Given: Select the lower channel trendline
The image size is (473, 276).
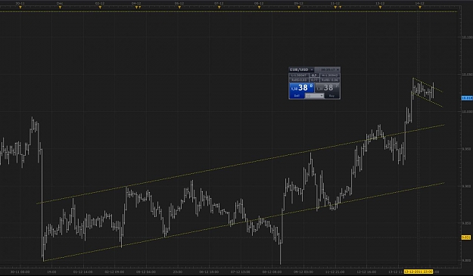Looking at the screenshot, I should click(244, 222).
